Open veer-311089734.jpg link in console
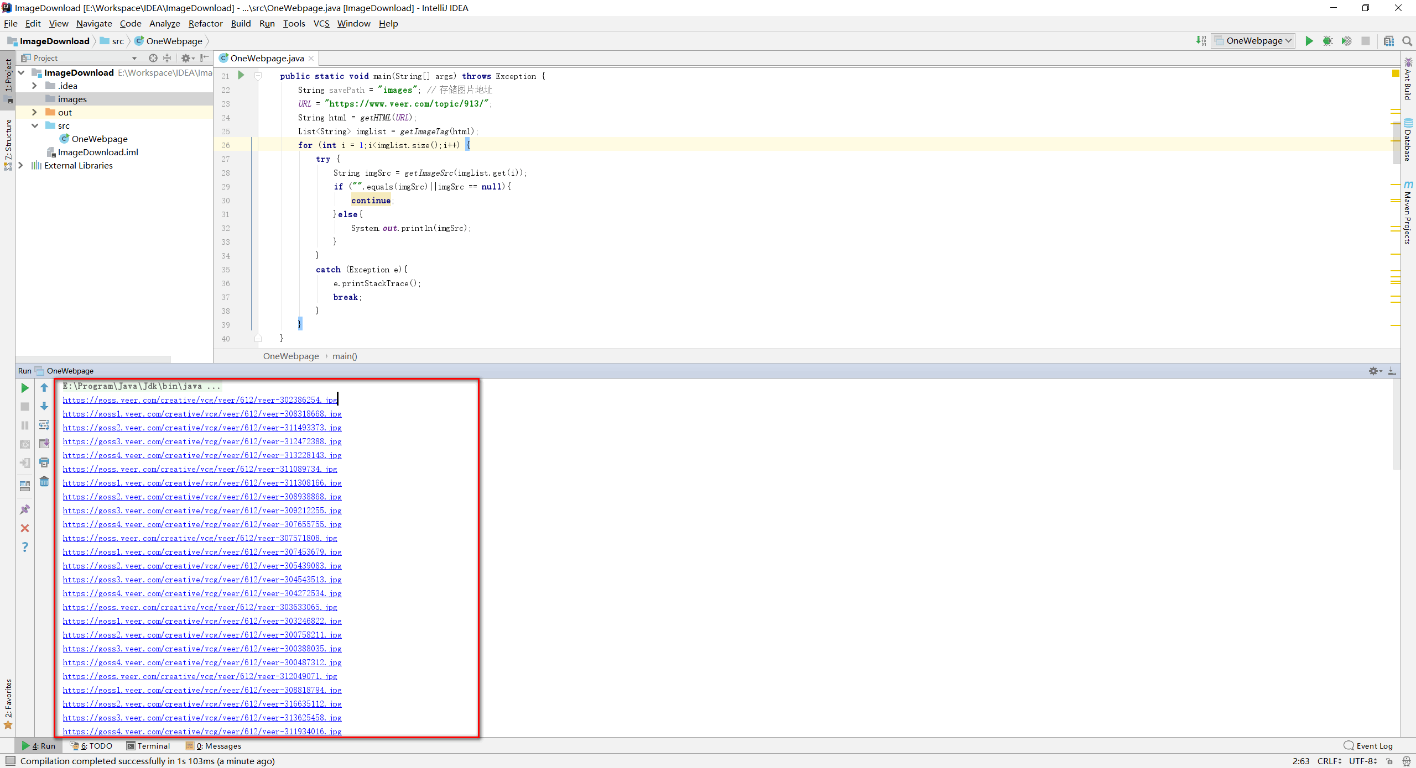Screen dimensions: 1416x768 point(200,469)
